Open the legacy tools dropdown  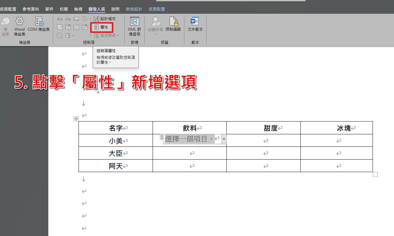coord(70,35)
